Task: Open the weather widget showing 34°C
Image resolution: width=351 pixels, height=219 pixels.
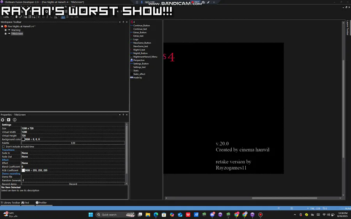Action: point(10,215)
